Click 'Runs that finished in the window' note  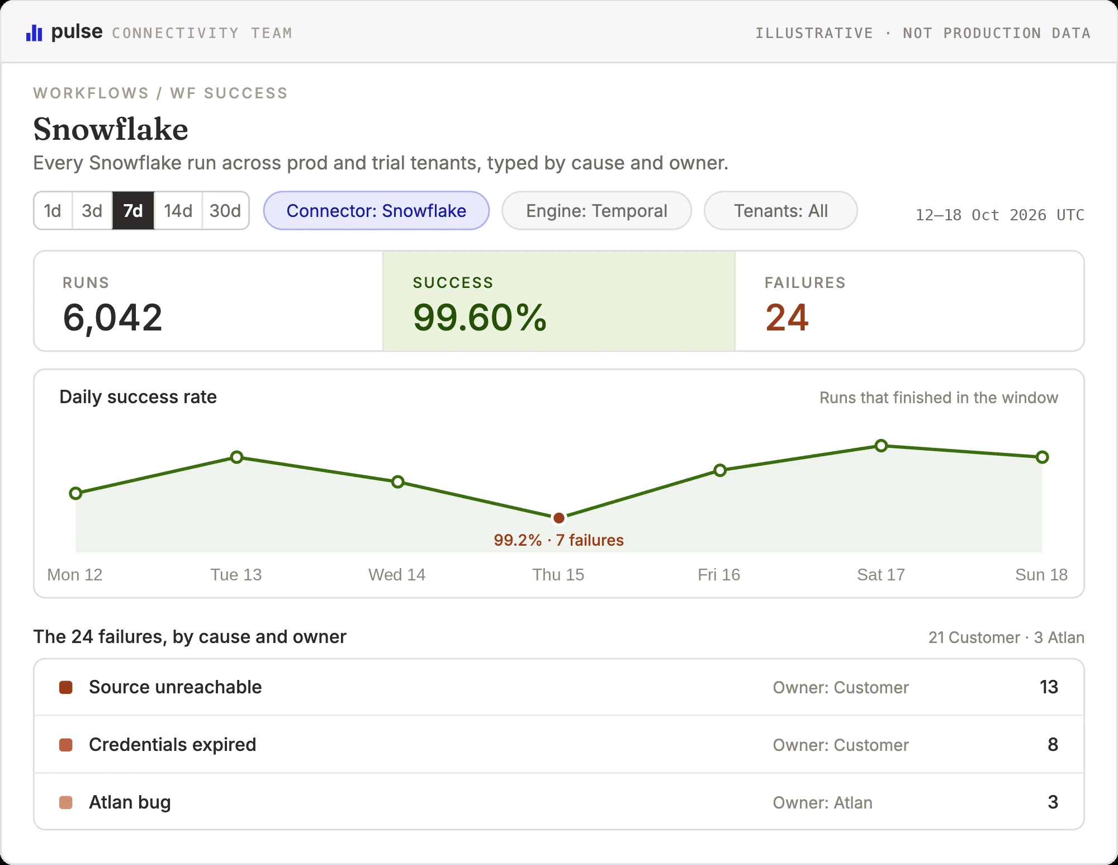click(x=939, y=398)
